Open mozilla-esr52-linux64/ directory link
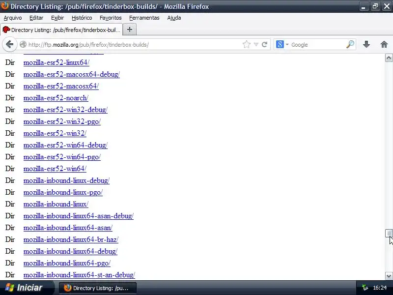 coord(56,62)
